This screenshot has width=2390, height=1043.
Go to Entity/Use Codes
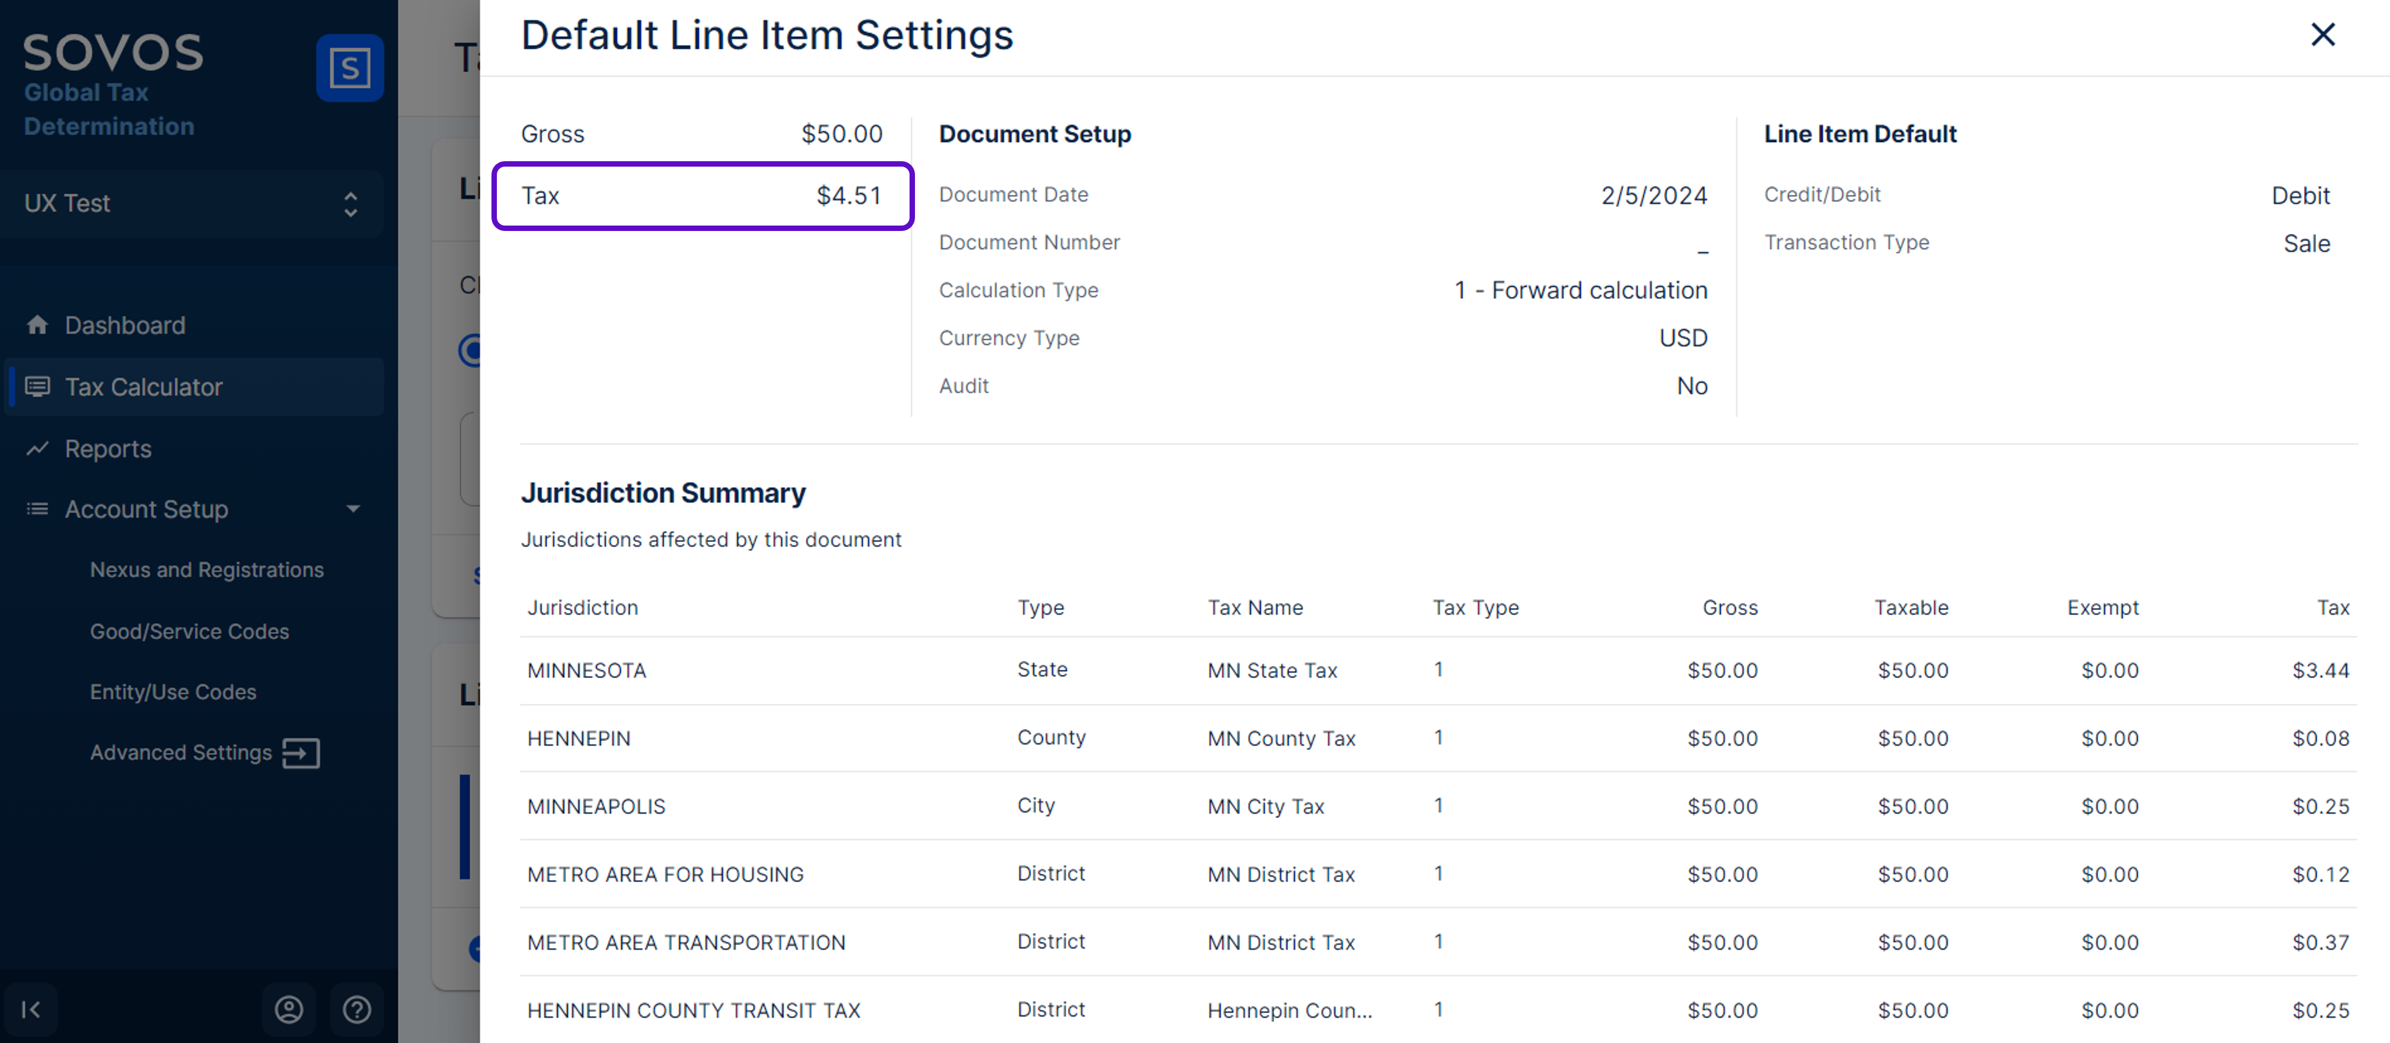[173, 692]
